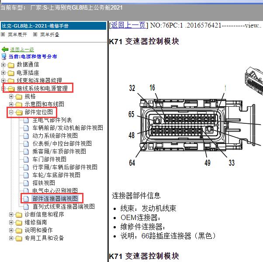The image size is (263, 262).
Task: Expand the 诊断信息和程序 folder
Action: [x=11, y=214]
